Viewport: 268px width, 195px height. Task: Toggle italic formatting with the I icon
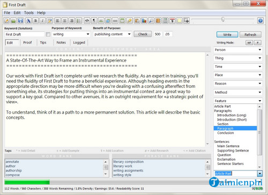42,21
